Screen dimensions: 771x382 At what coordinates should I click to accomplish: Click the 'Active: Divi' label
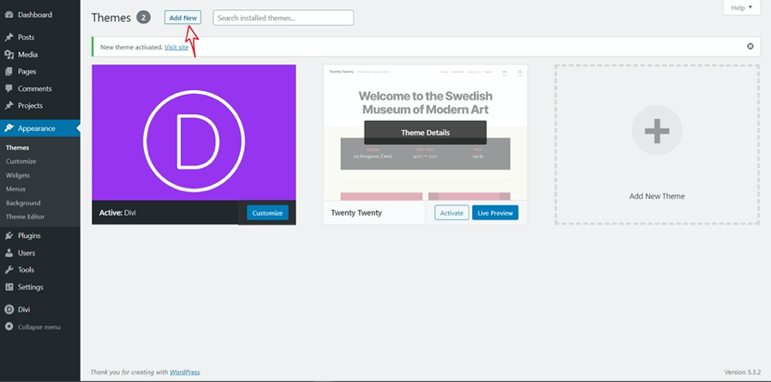pos(117,213)
